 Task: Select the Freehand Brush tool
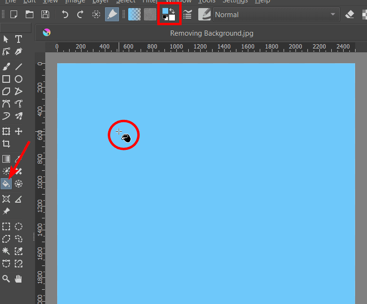pos(6,67)
